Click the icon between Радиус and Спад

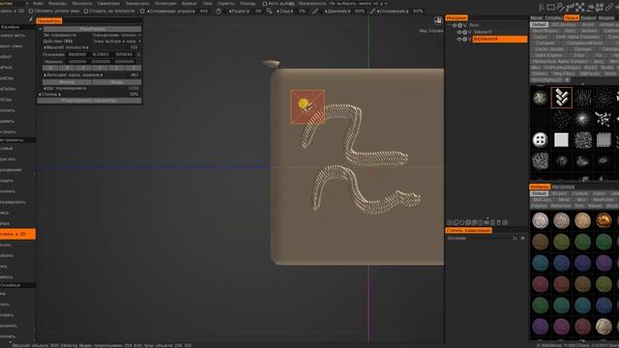(269, 11)
